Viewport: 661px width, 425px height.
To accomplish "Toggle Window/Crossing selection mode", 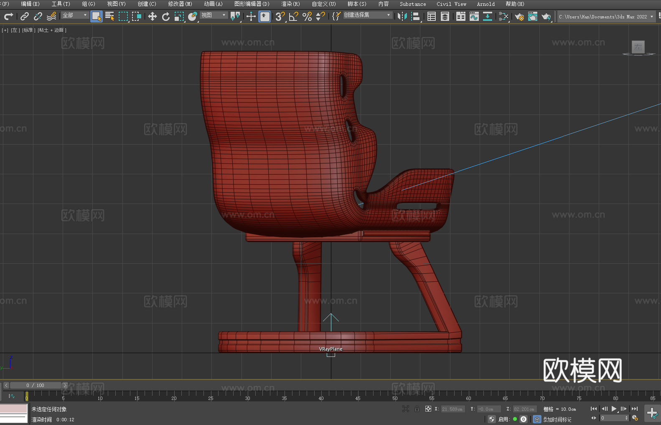I will pos(137,16).
